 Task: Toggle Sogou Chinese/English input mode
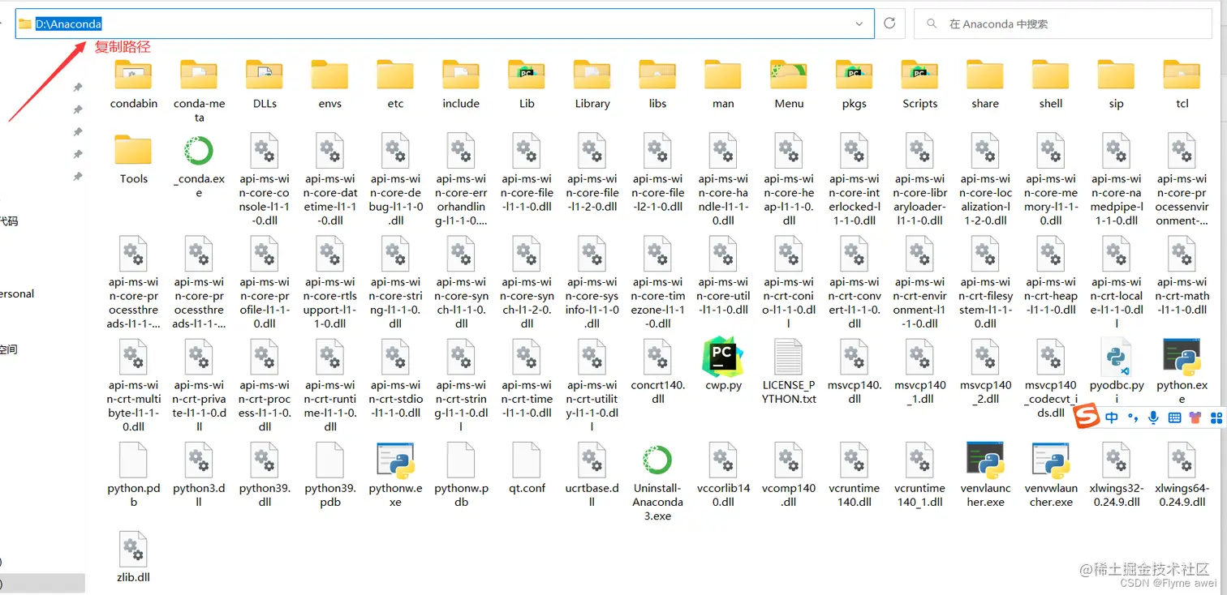point(1111,418)
